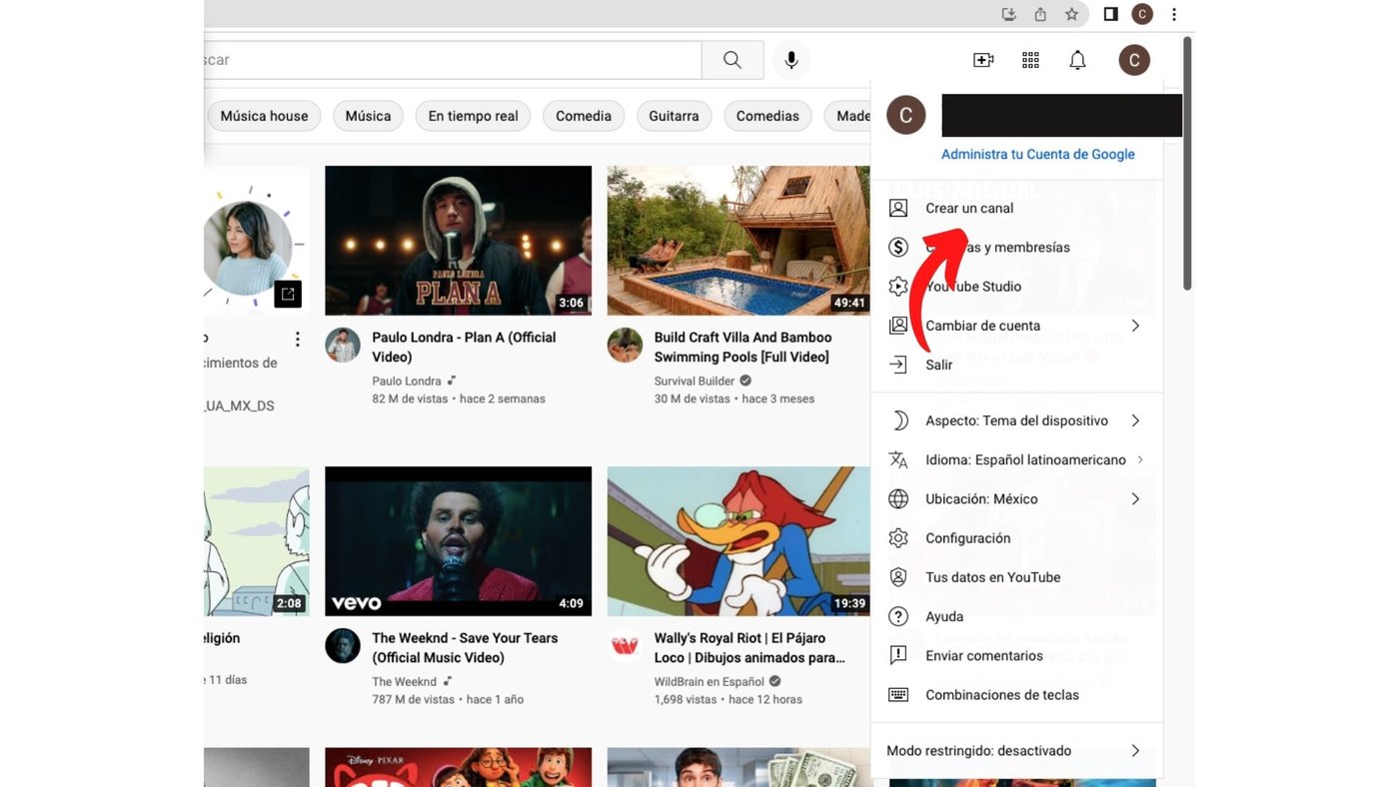Click the gear icon beside Configuración
The width and height of the screenshot is (1399, 787).
click(x=898, y=537)
